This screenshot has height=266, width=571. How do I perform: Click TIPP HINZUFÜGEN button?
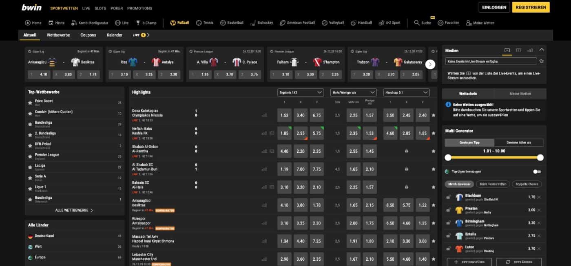click(x=469, y=262)
